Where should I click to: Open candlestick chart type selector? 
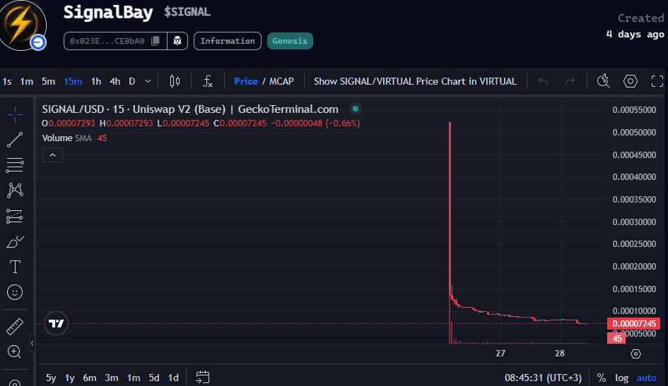175,81
